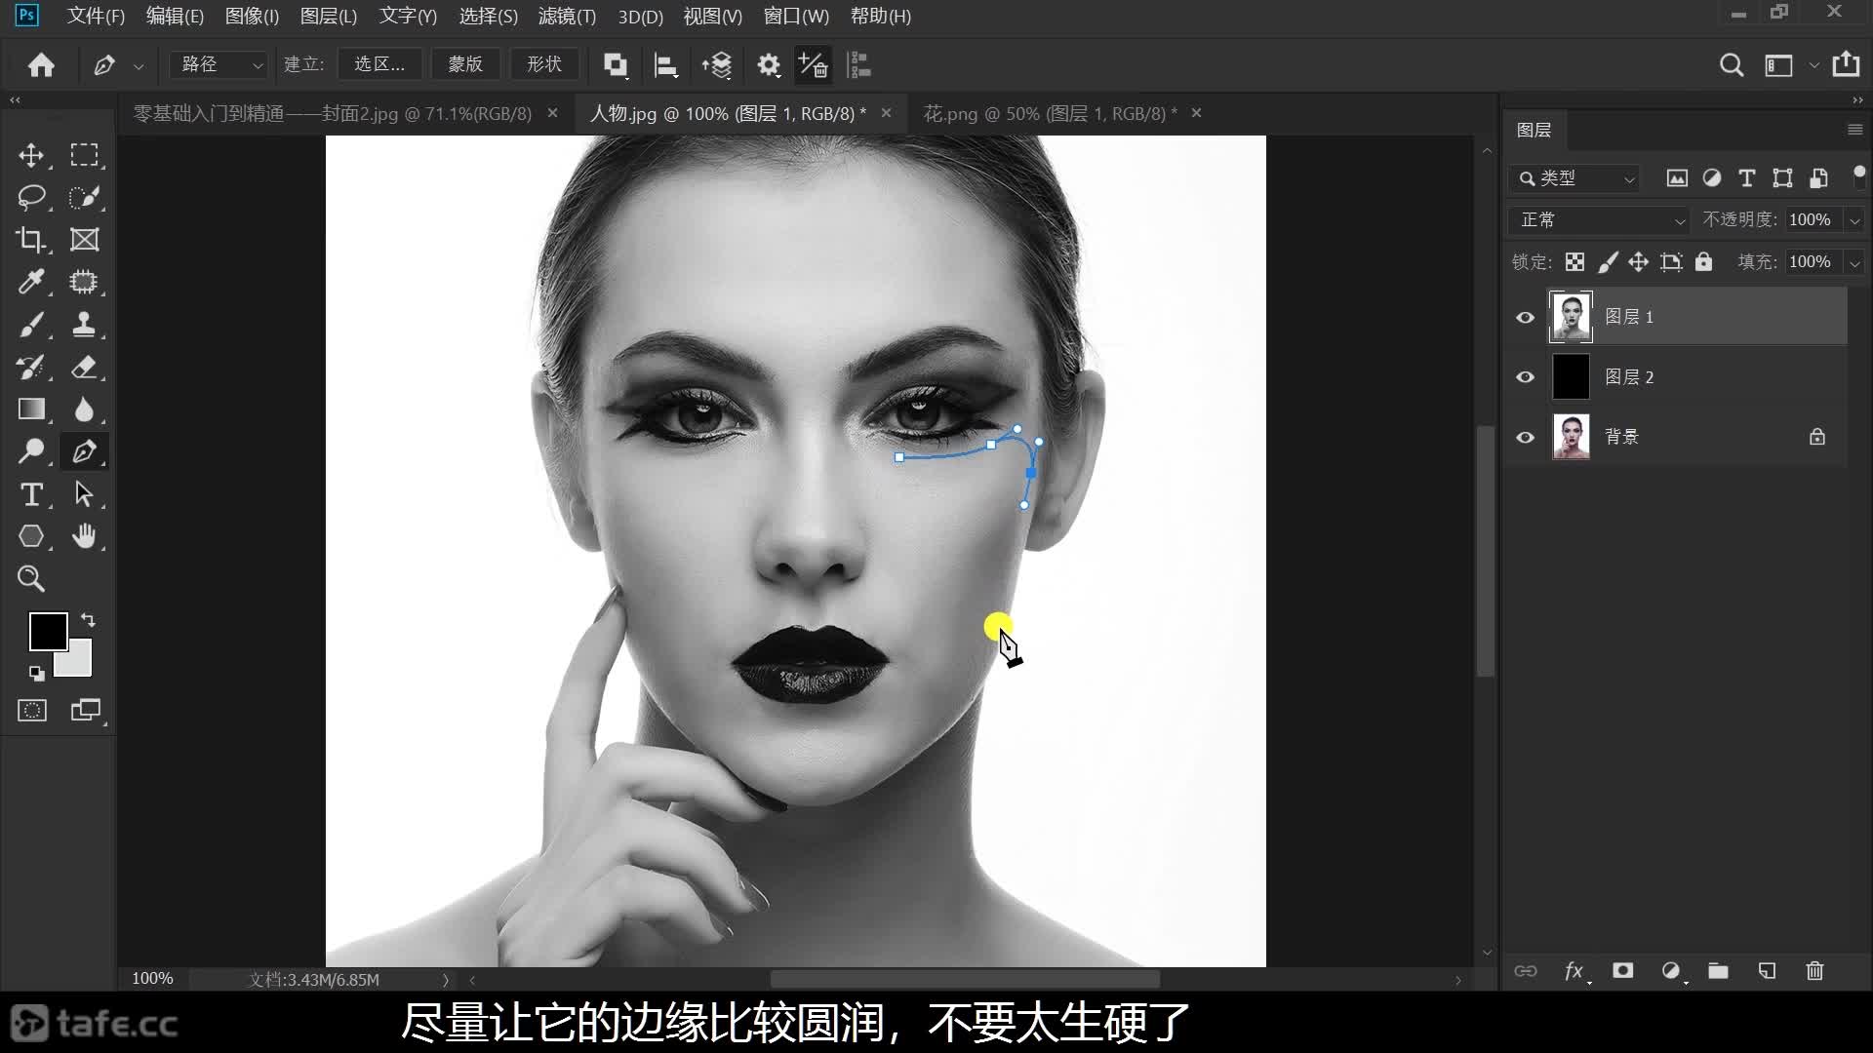Hide layer 图层 1 visibility eye
This screenshot has width=1873, height=1053.
pos(1526,318)
